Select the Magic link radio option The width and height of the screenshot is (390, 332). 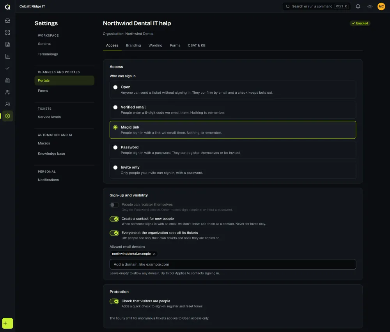tap(115, 127)
